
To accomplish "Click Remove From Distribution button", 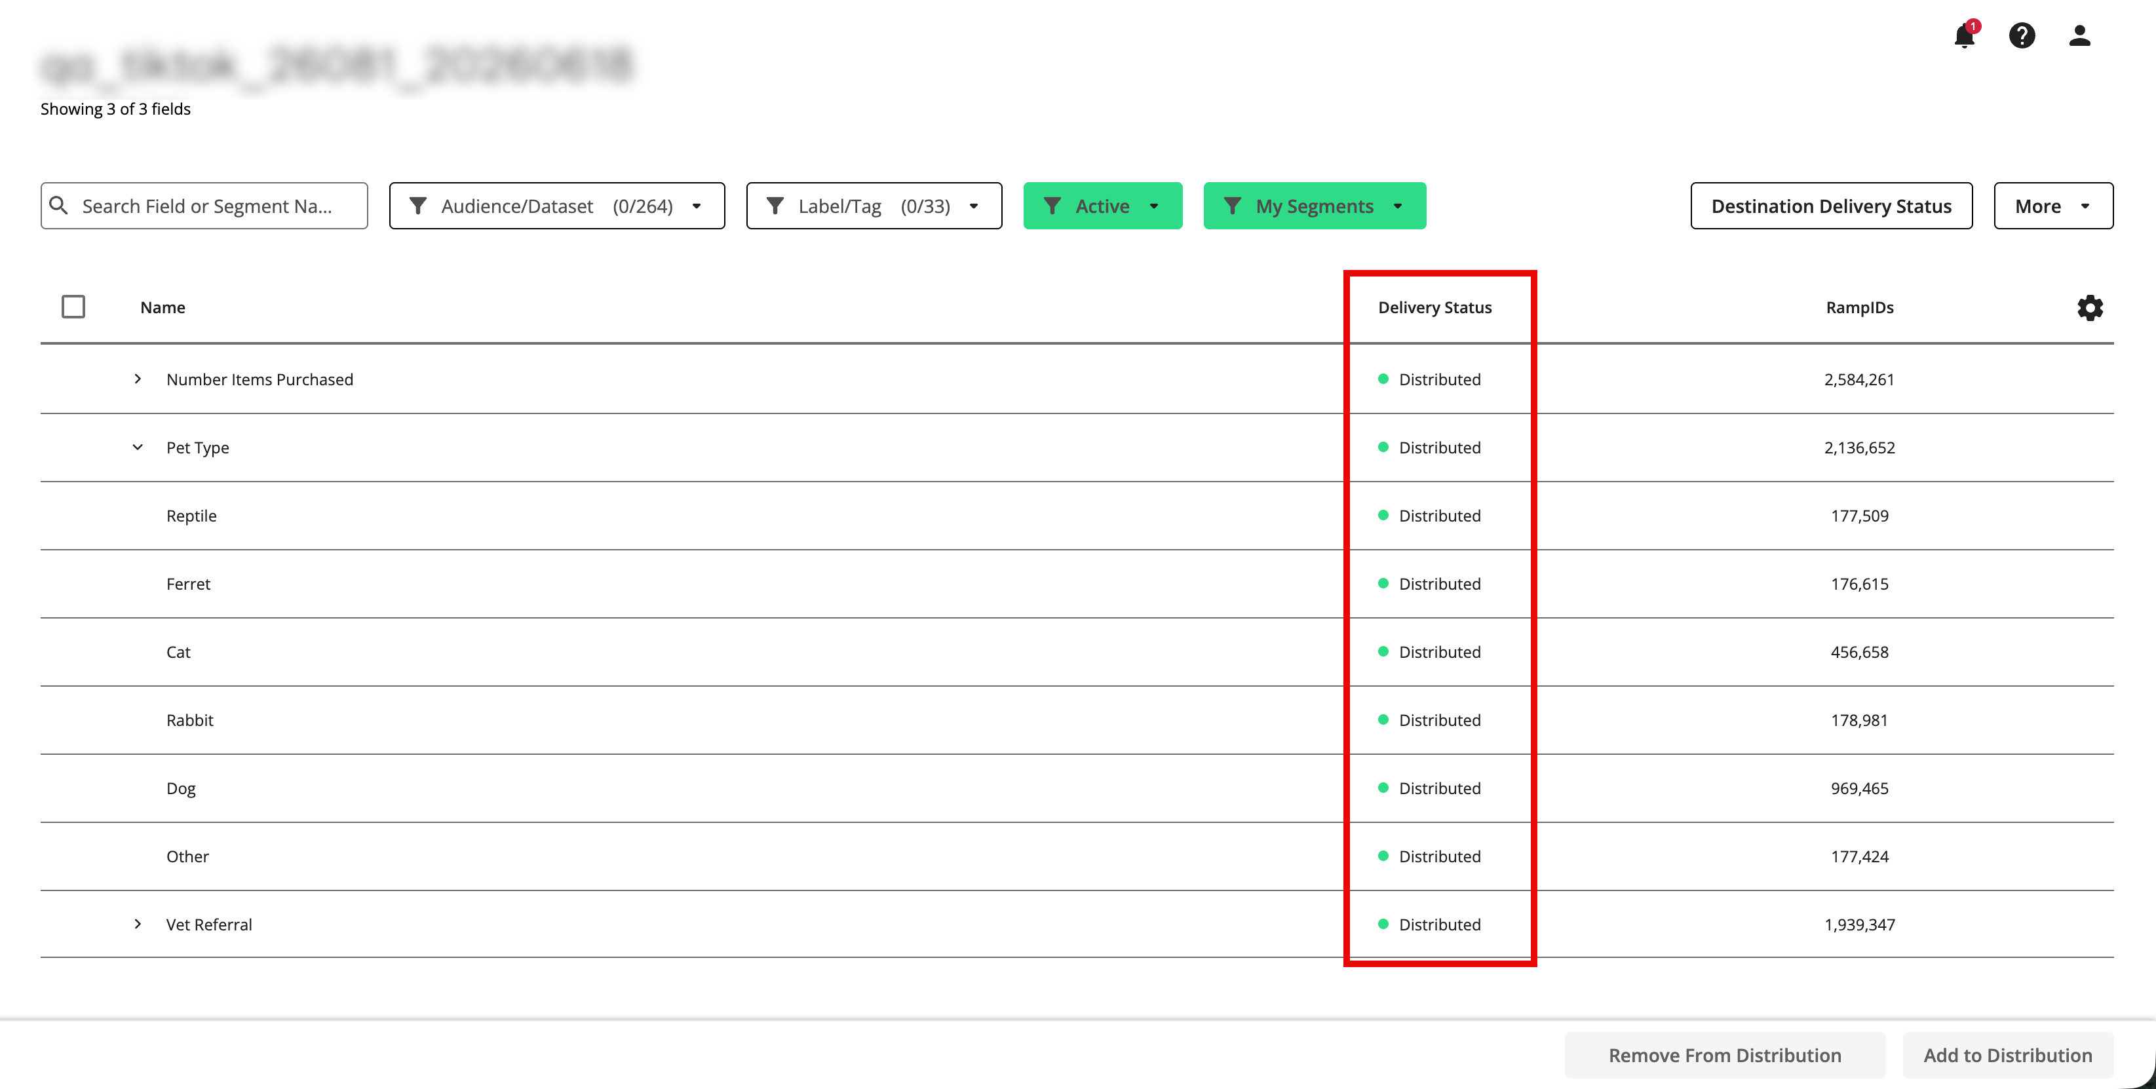I will tap(1724, 1055).
